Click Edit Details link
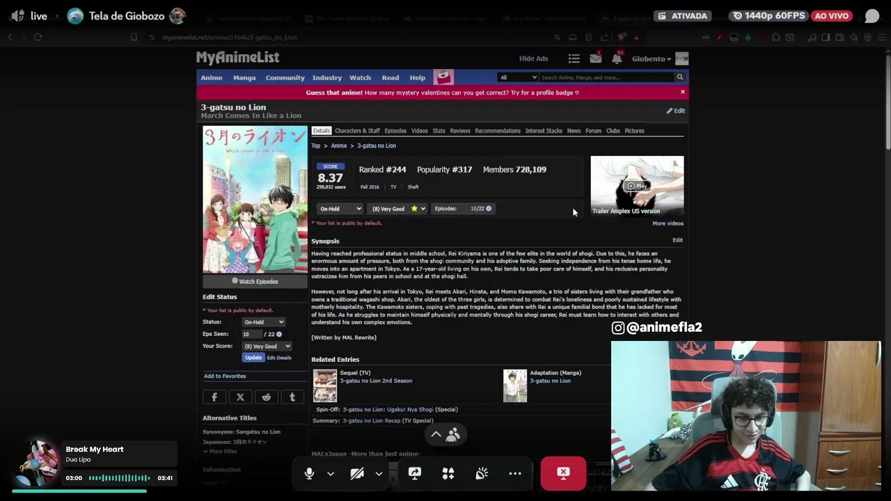The width and height of the screenshot is (891, 501). click(x=279, y=358)
